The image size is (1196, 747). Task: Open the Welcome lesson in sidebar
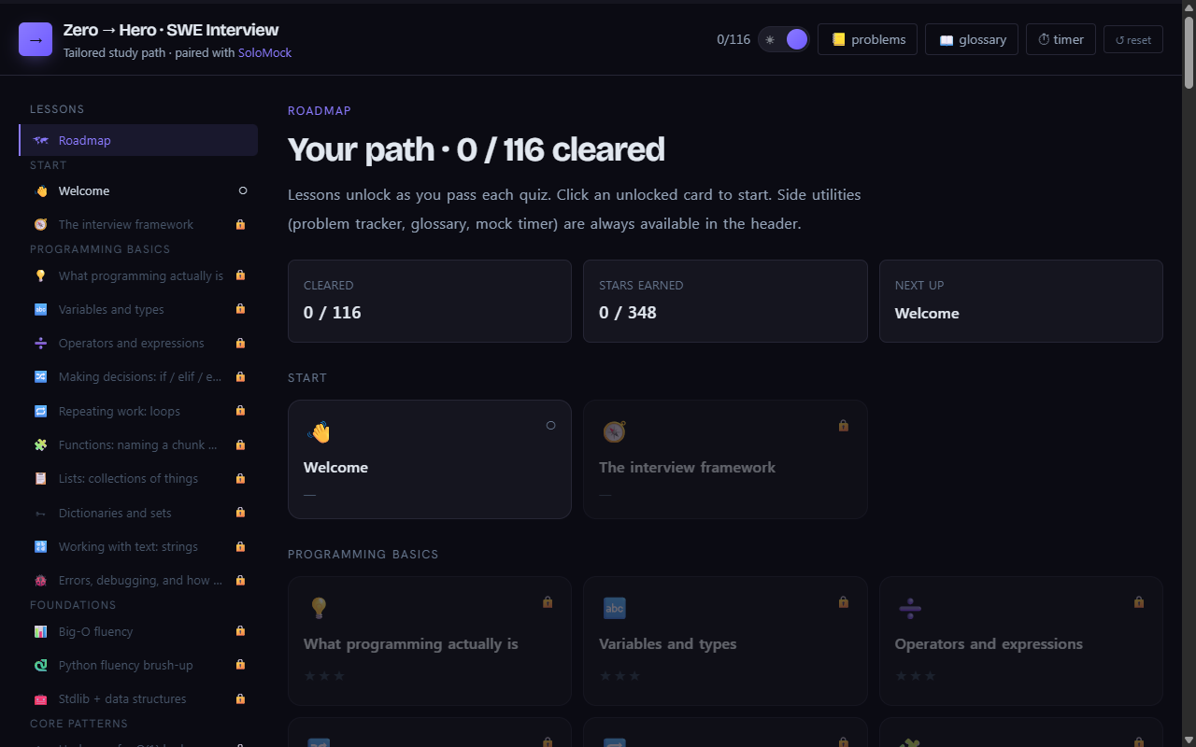point(138,190)
